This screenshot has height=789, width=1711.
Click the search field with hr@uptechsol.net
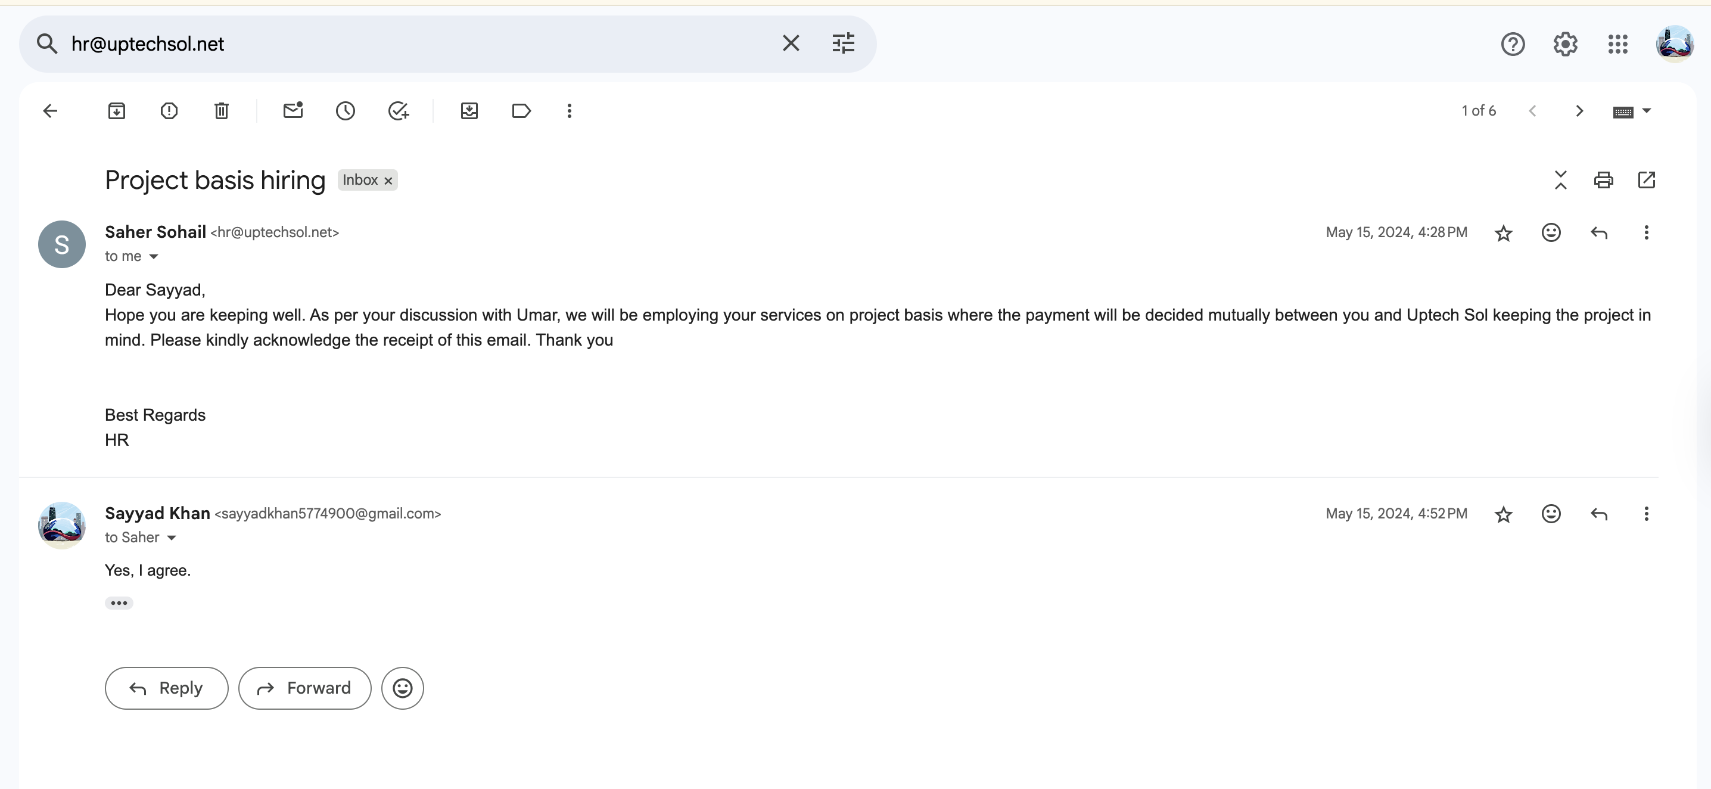click(x=418, y=44)
